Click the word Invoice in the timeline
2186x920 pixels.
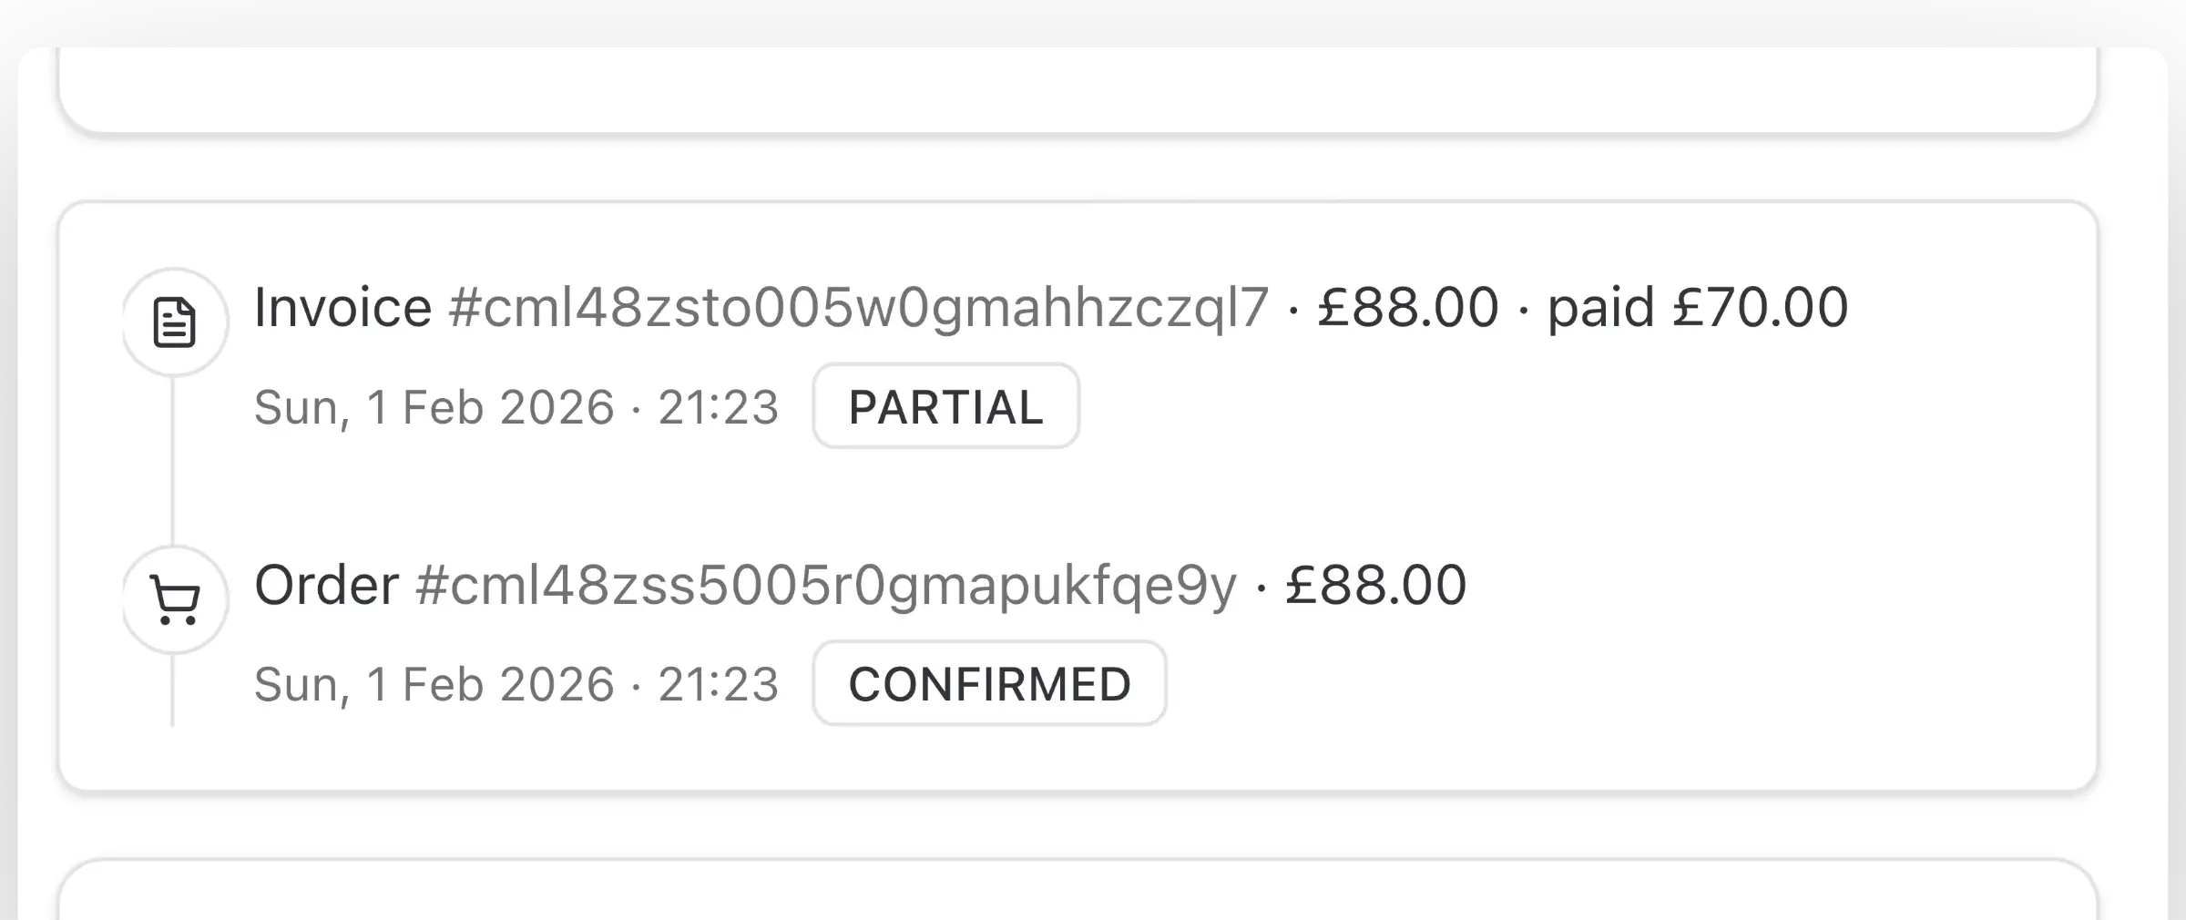[x=342, y=307]
